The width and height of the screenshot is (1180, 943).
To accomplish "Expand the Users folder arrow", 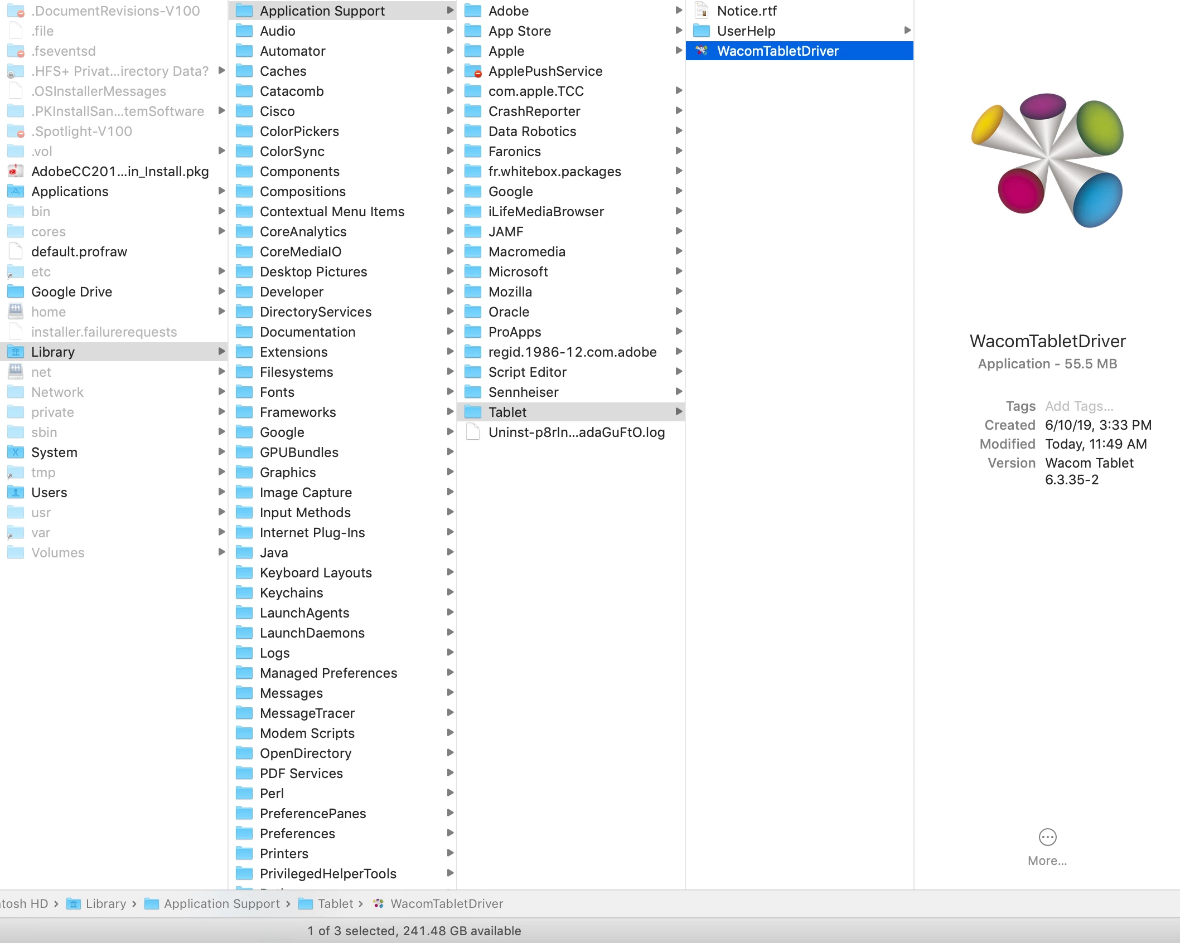I will (221, 492).
